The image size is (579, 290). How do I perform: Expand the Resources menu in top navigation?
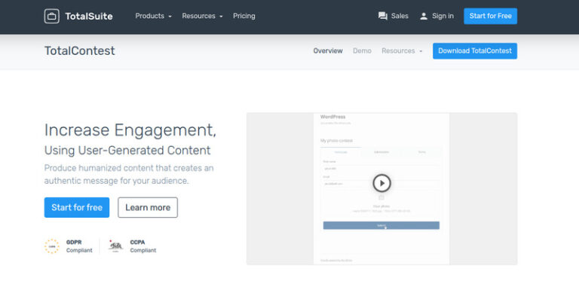coord(202,16)
